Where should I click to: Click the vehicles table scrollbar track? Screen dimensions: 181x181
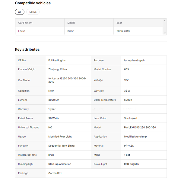coord(165,27)
